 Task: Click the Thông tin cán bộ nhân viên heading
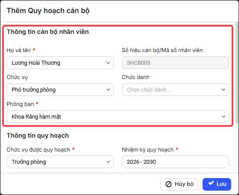click(x=48, y=32)
